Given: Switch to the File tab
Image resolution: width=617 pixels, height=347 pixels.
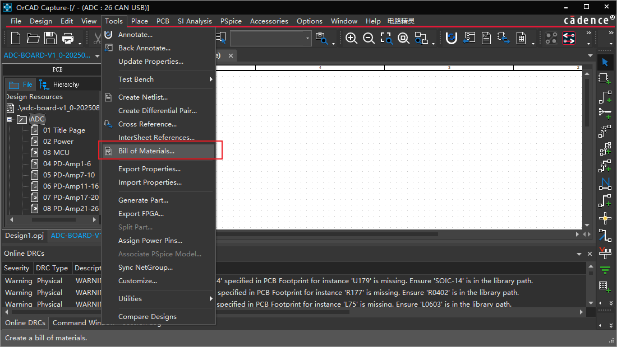Looking at the screenshot, I should point(21,85).
